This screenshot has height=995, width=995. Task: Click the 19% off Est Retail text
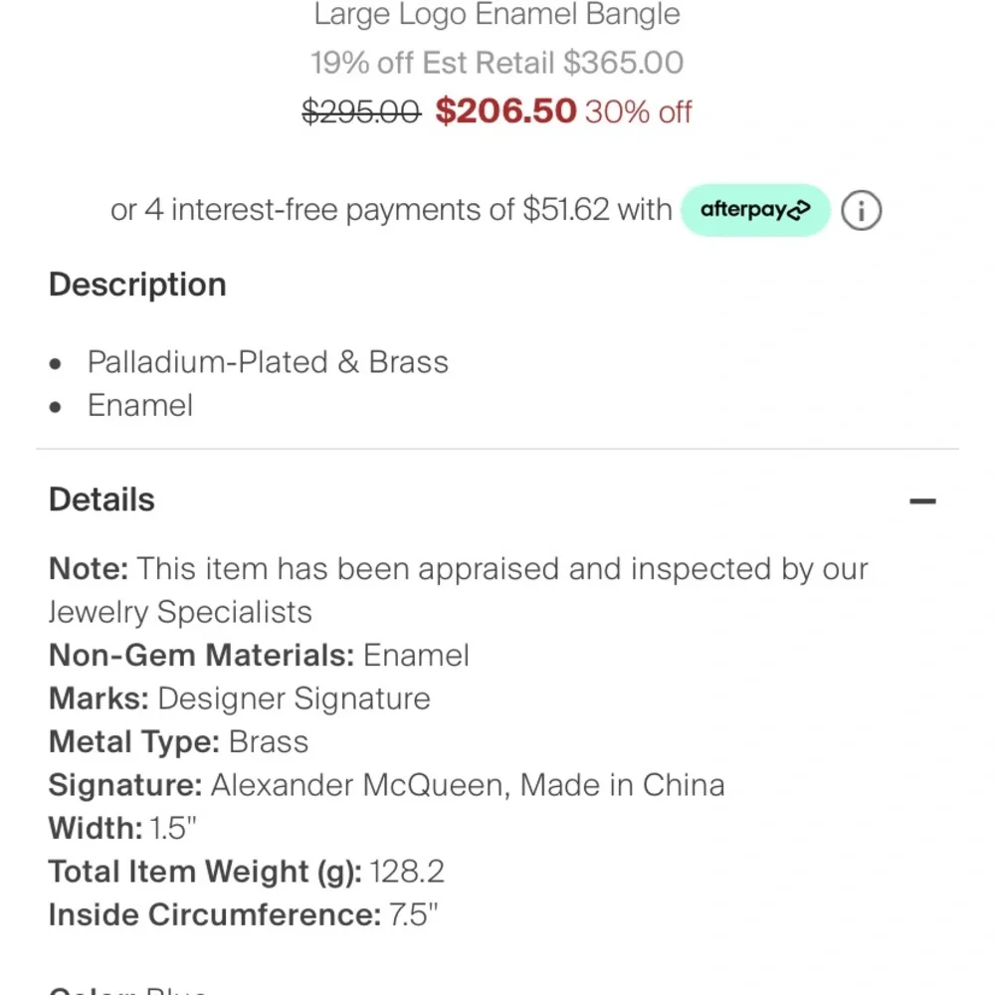pos(497,63)
